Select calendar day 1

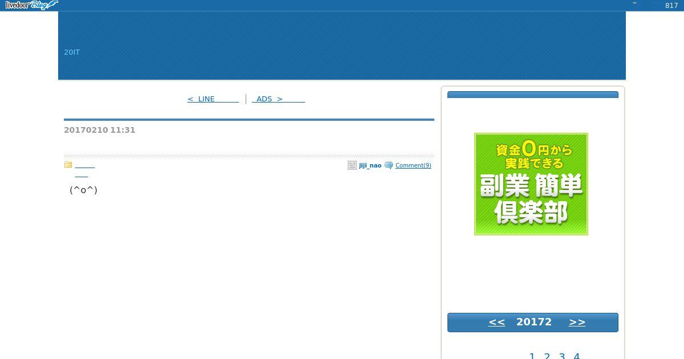click(x=532, y=356)
